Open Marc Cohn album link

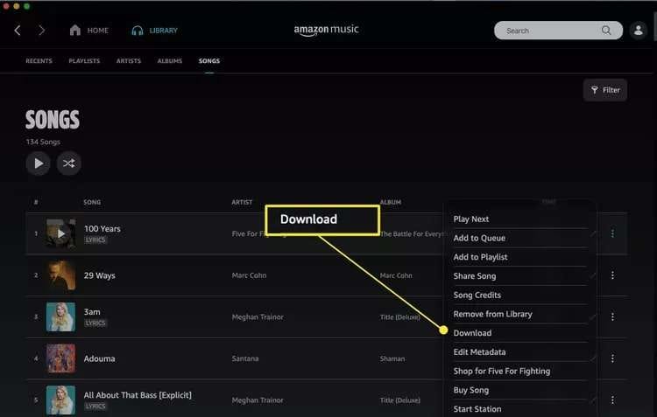[396, 275]
